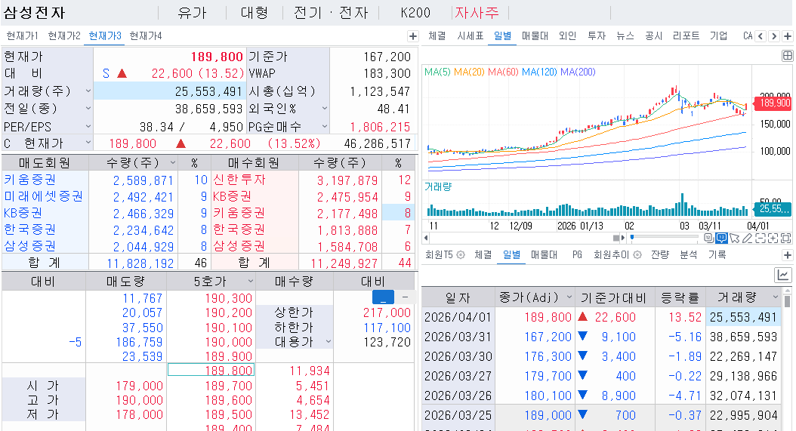The width and height of the screenshot is (796, 431).
Task: Switch to the 현재가1 tab
Action: (23, 36)
